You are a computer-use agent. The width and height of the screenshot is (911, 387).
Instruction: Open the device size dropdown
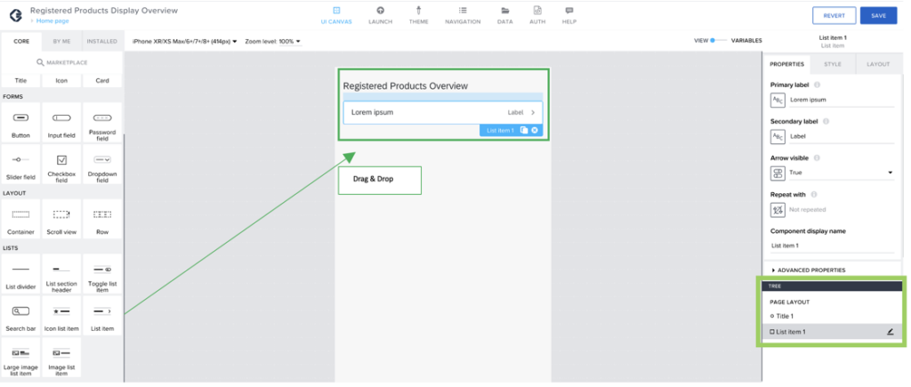coord(184,41)
